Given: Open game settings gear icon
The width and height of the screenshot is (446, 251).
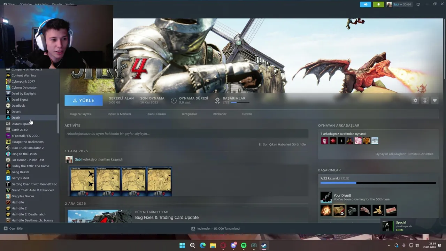Looking at the screenshot, I should point(415,100).
